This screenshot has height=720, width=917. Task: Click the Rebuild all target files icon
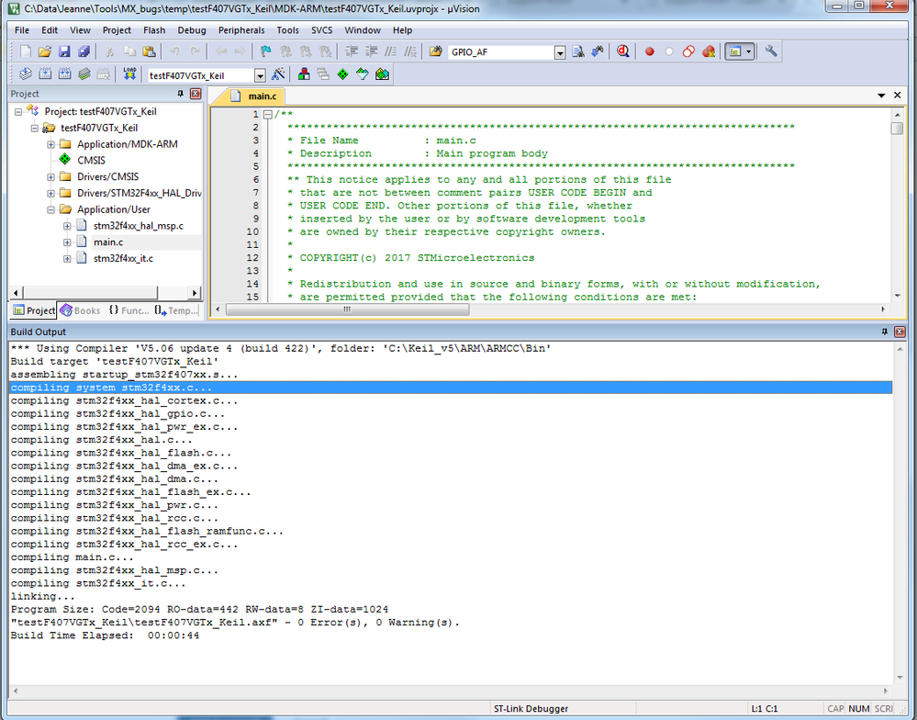tap(65, 74)
